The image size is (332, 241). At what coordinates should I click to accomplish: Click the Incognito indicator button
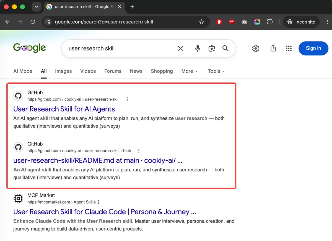pyautogui.click(x=301, y=22)
